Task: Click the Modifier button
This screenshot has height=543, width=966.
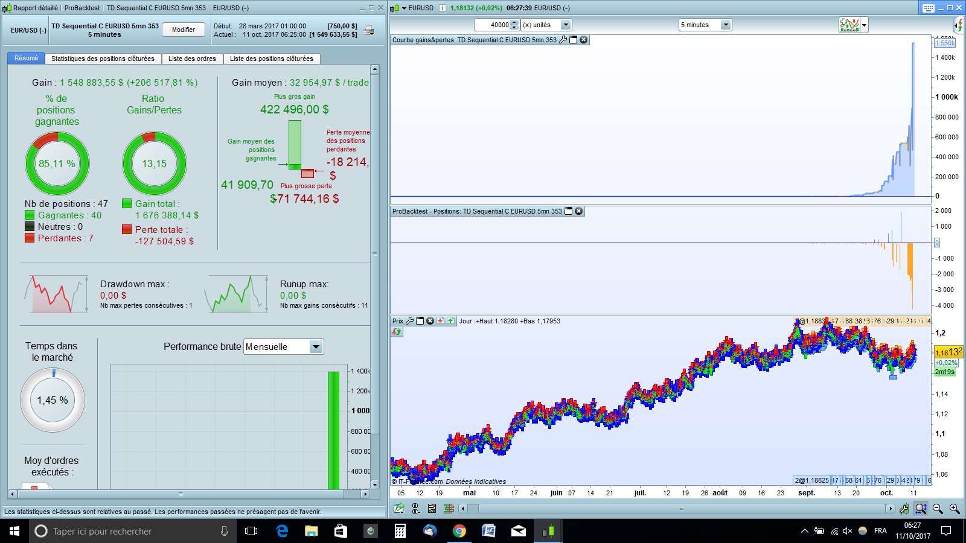Action: click(x=184, y=30)
